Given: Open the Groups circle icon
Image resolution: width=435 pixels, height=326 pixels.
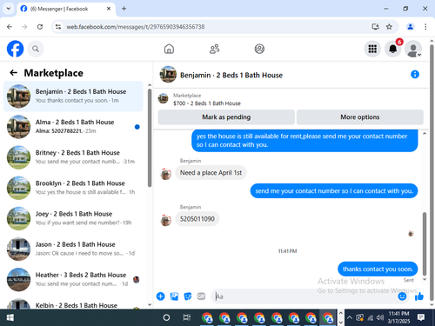Looking at the screenshot, I should [x=259, y=49].
